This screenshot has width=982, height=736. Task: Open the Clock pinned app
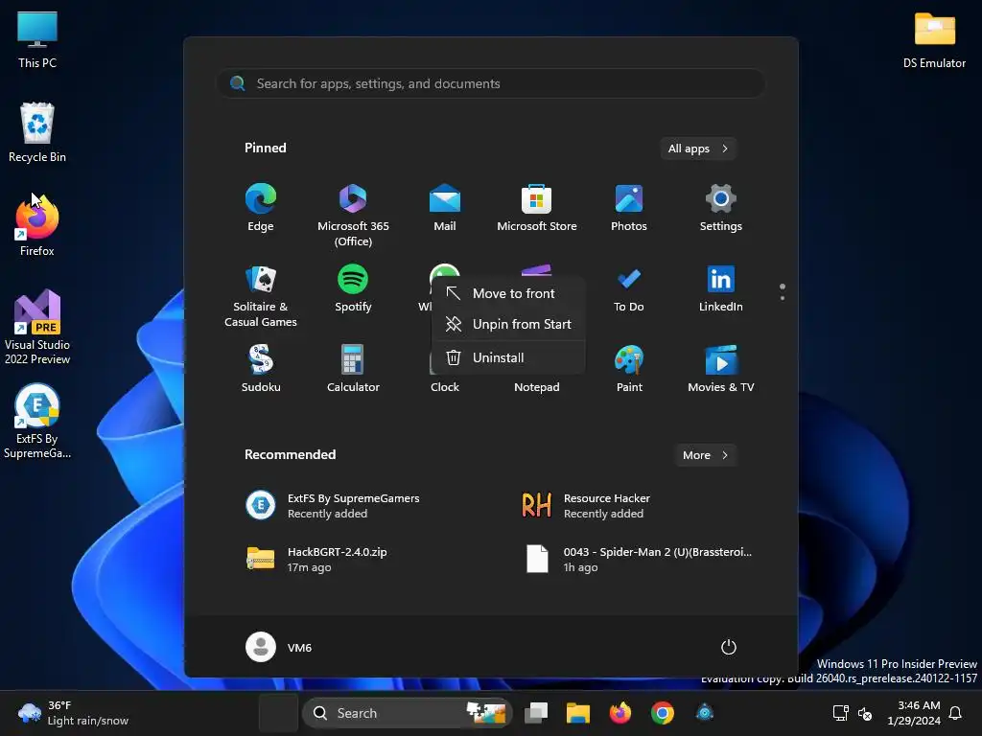445,387
